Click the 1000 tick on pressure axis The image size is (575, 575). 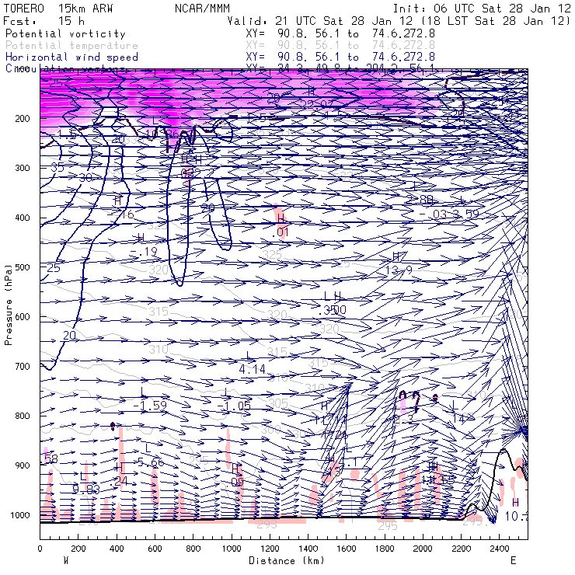pos(19,515)
